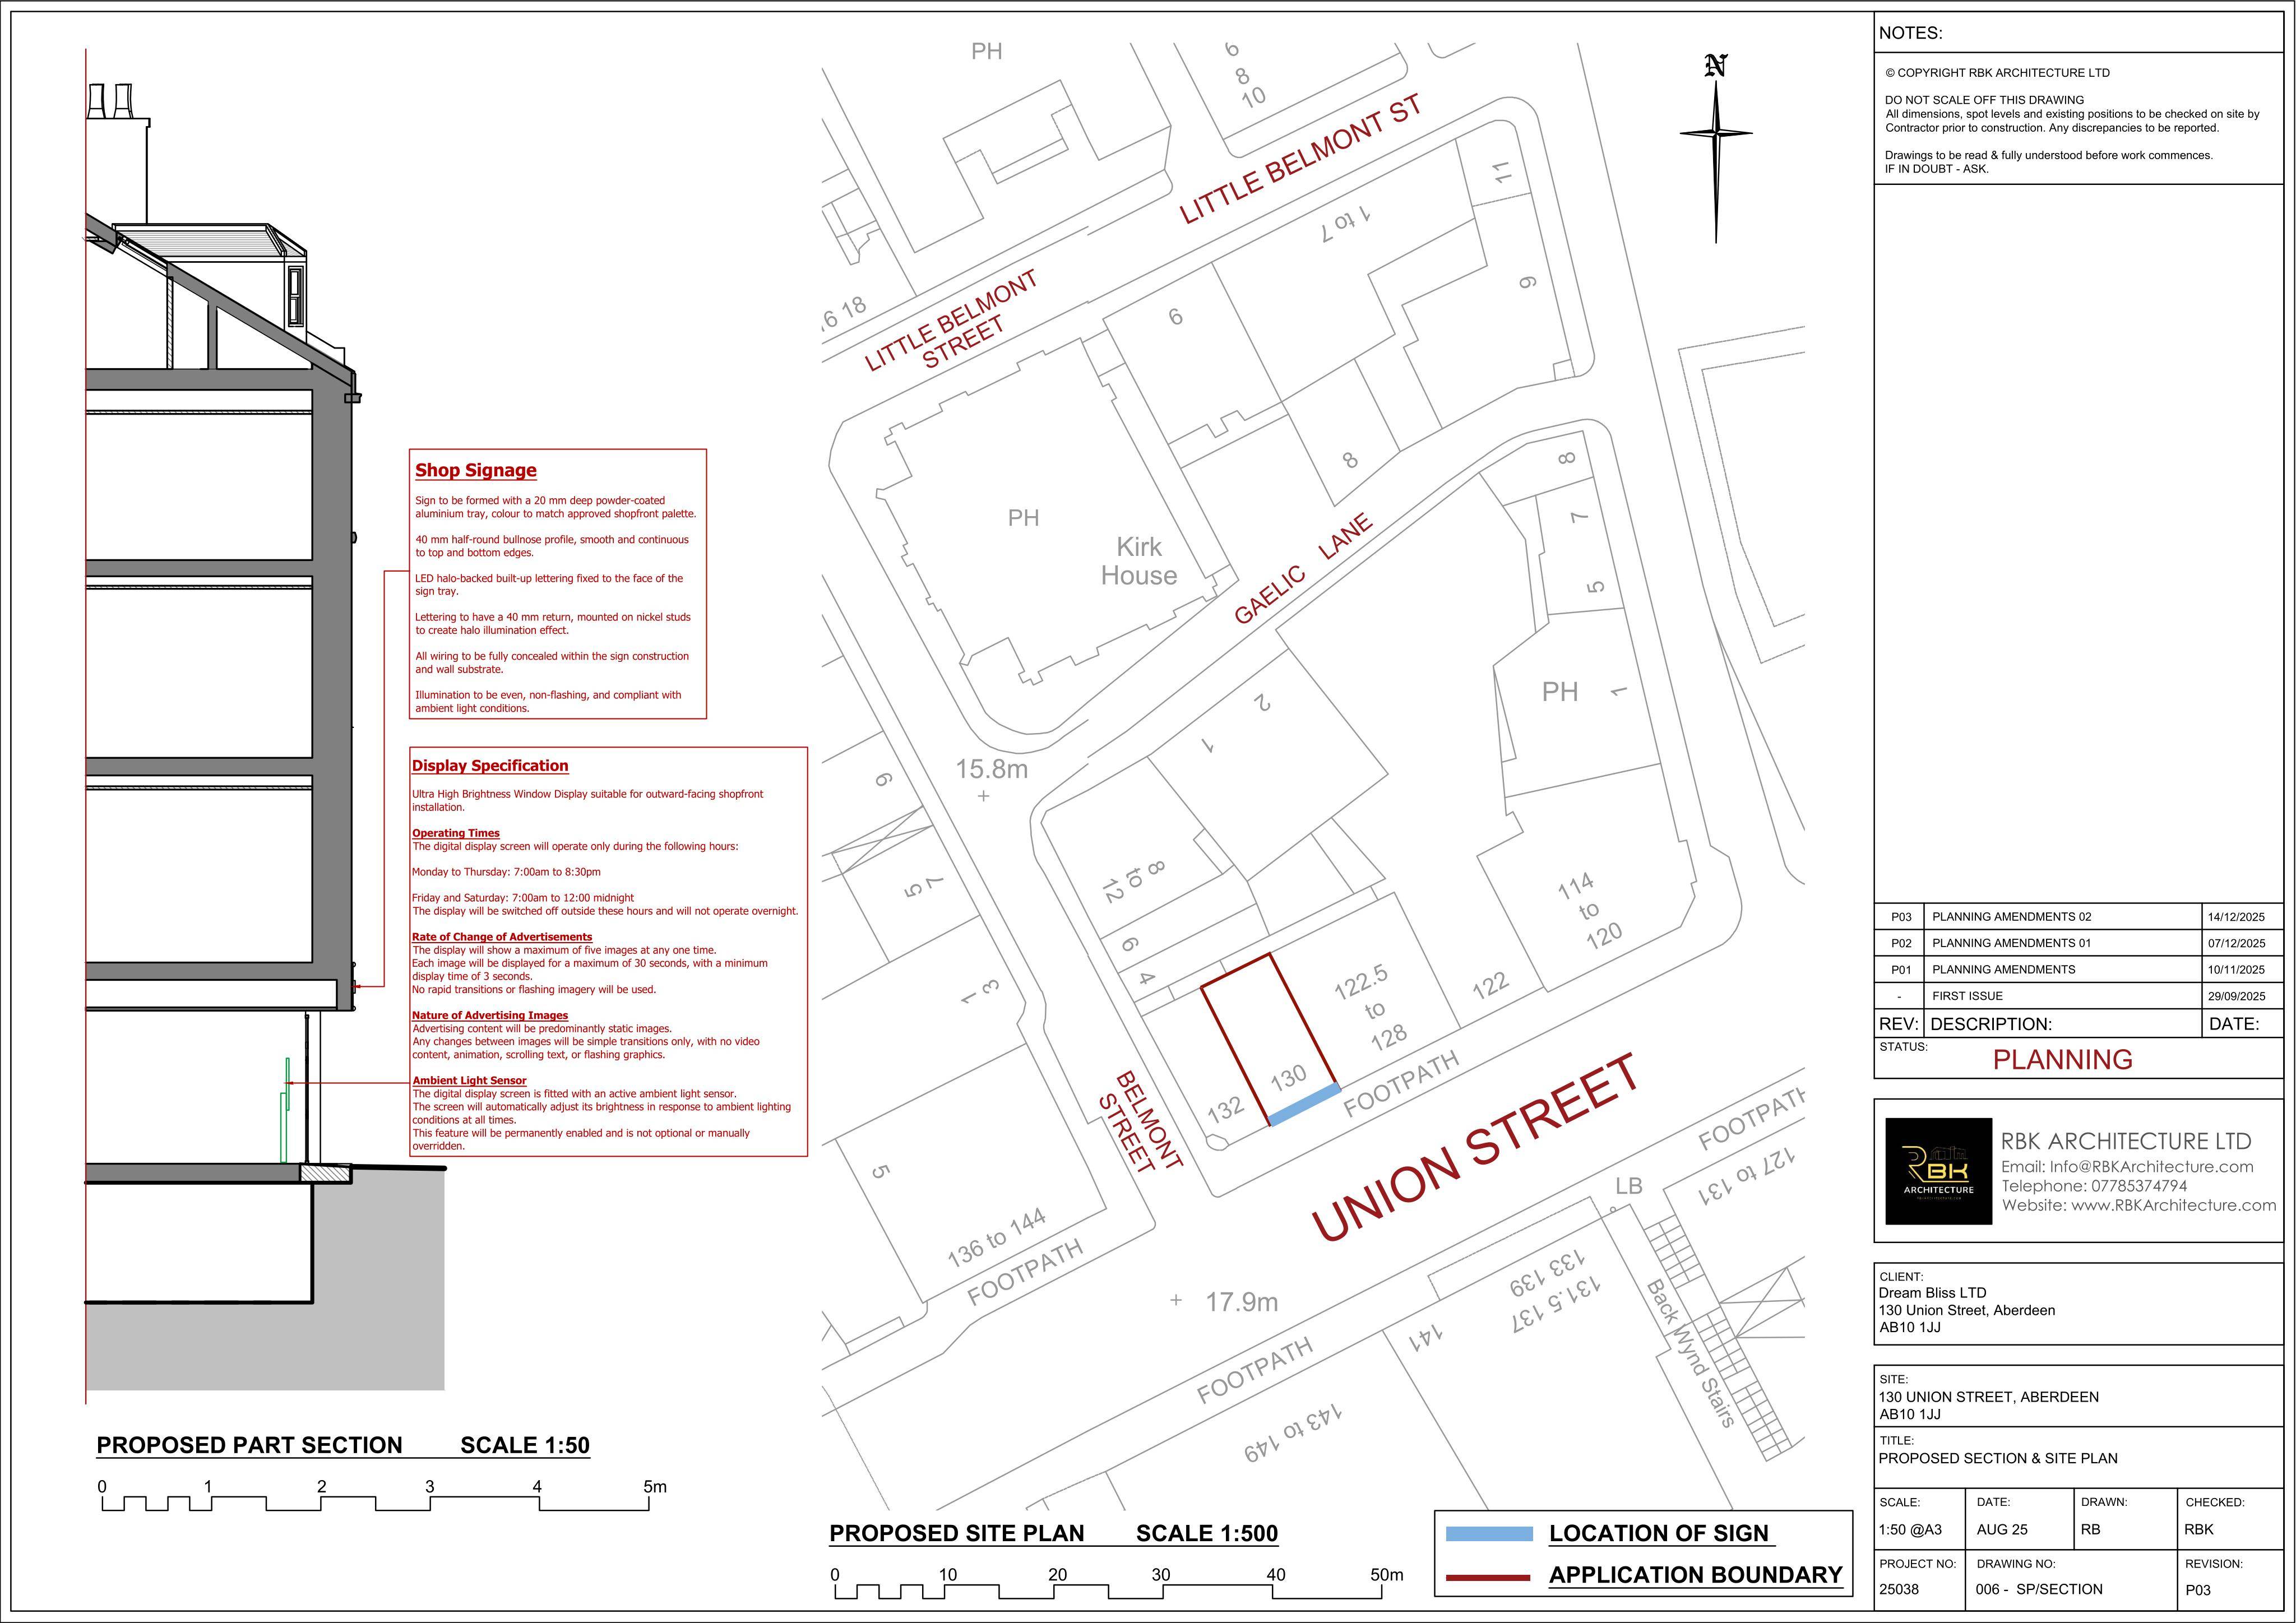
Task: Click the PROPOSED PART SECTION SCALE 1:50 title
Action: click(x=343, y=1445)
